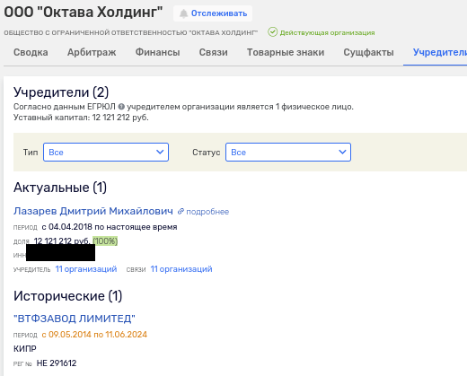467x376 pixels.
Task: Click the Актуальные (1) heading
Action: pyautogui.click(x=60, y=188)
